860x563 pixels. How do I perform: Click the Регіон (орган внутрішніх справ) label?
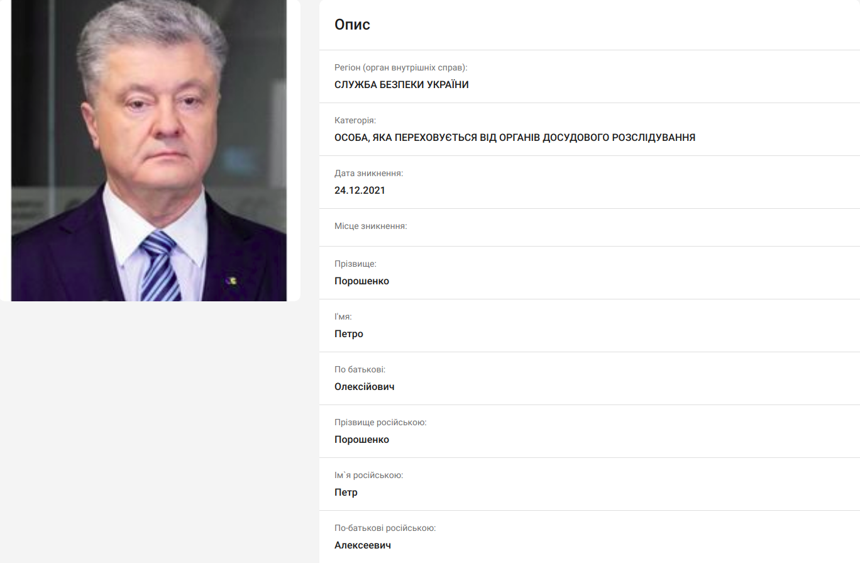[x=401, y=67]
